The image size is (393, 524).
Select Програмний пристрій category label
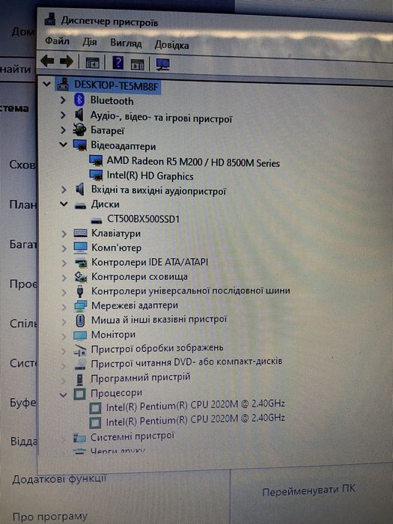coord(141,377)
